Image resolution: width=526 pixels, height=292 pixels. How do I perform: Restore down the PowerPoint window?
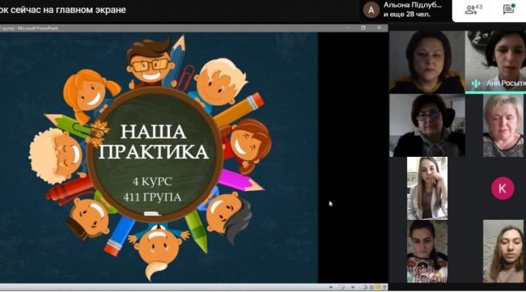(x=363, y=28)
